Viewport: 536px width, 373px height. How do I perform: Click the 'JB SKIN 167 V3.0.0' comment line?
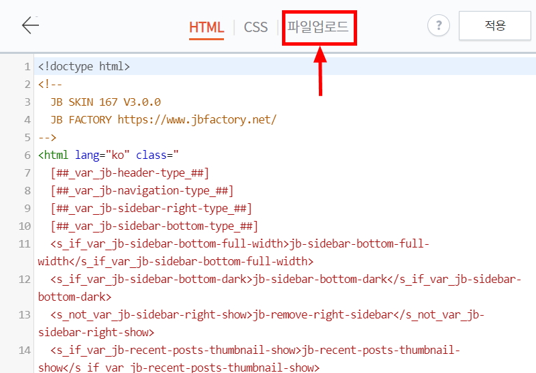(x=106, y=102)
